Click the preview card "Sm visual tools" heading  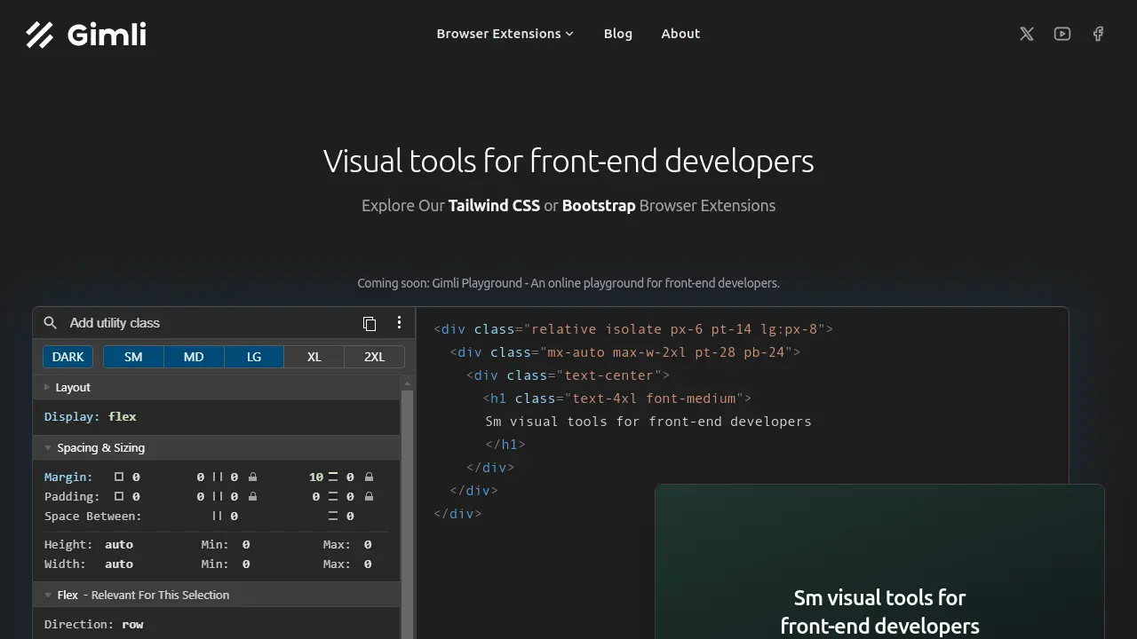pos(879,611)
